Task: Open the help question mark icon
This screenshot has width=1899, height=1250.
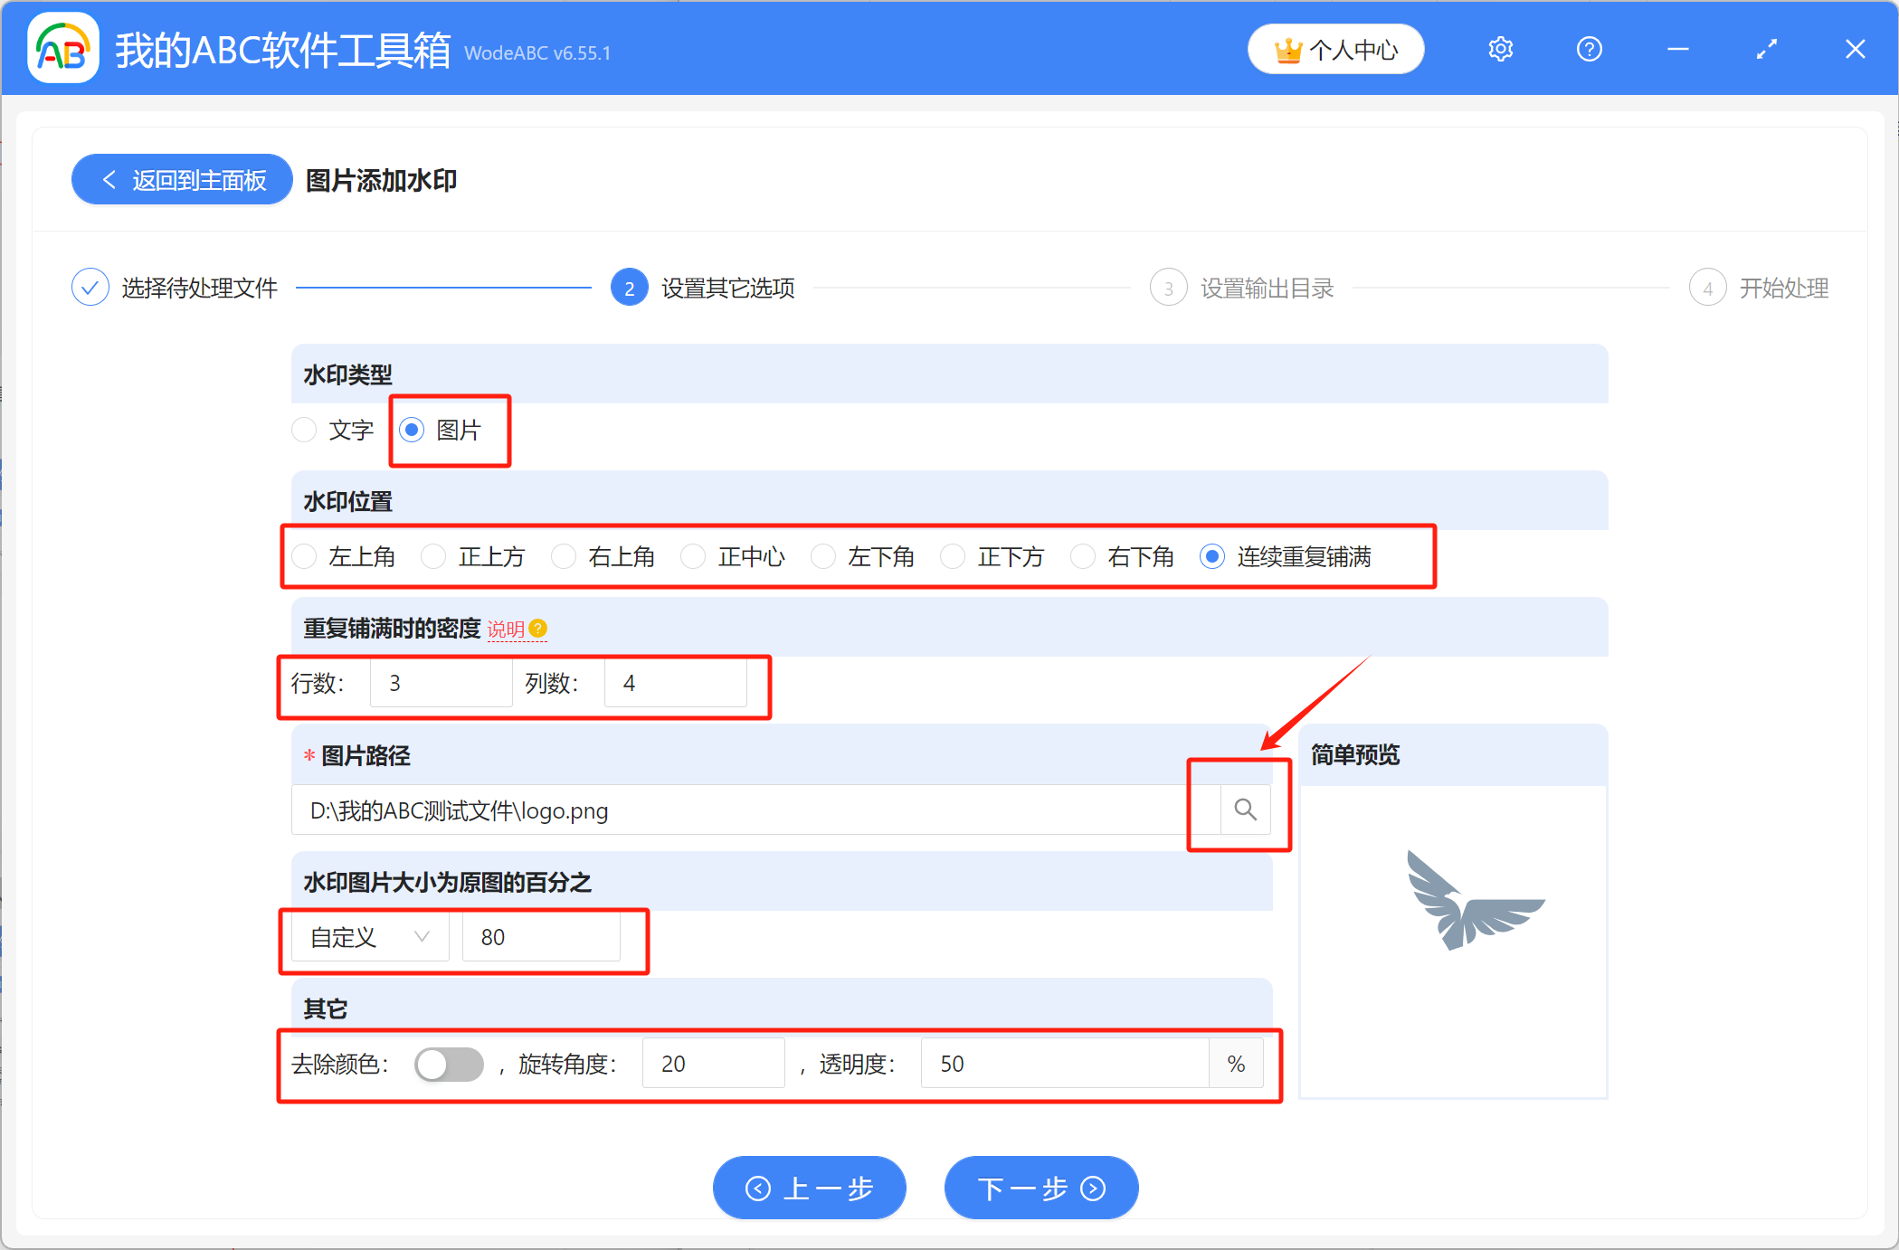Action: pyautogui.click(x=1589, y=50)
